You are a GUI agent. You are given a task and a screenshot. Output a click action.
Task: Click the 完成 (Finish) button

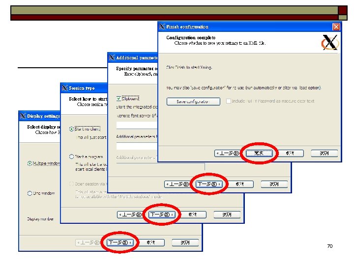point(259,153)
